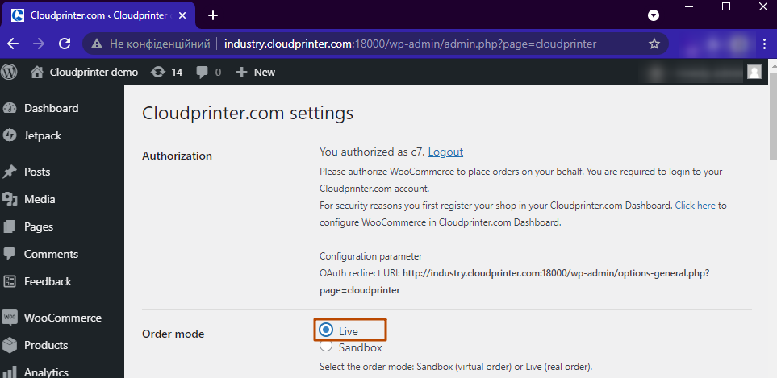Click the WordPress logo in admin bar

coord(9,73)
